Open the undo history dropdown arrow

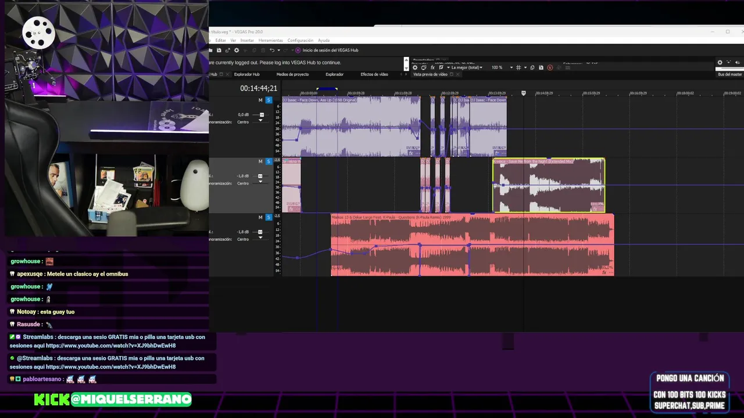point(279,51)
